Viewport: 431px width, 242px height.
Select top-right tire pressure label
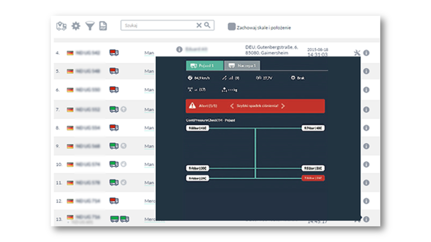tap(313, 128)
